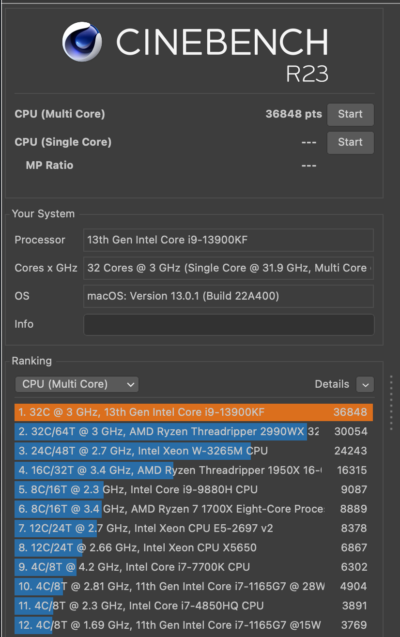Select the highlighted i9-13900KF result entry

194,412
